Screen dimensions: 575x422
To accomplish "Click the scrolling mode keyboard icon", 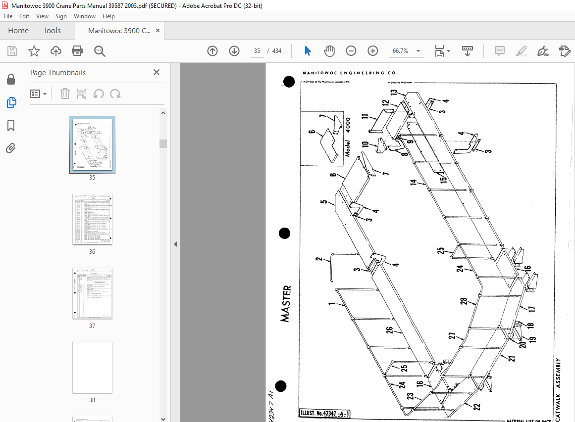I will coord(467,51).
